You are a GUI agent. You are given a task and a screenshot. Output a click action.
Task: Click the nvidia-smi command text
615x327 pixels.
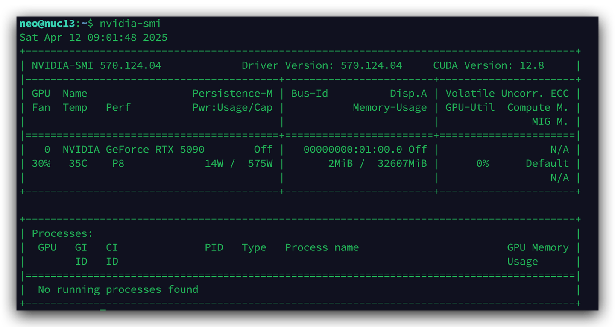click(130, 23)
